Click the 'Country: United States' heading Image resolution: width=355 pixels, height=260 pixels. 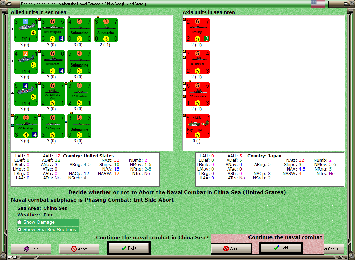pos(88,156)
